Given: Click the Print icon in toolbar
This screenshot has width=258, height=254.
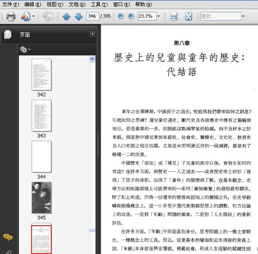Looking at the screenshot, I should tap(11, 17).
